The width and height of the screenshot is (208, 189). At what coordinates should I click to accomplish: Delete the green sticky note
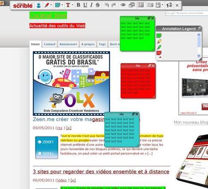point(152,18)
